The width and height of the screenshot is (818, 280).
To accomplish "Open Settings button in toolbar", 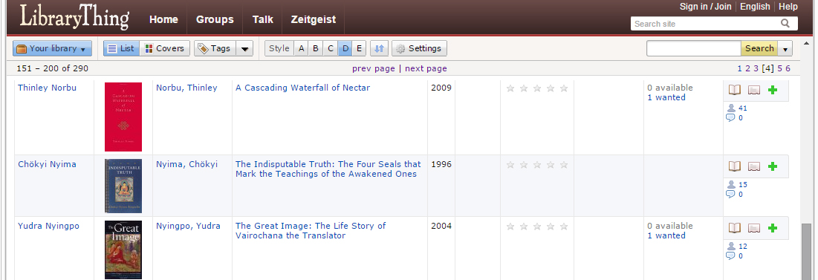I will point(420,48).
